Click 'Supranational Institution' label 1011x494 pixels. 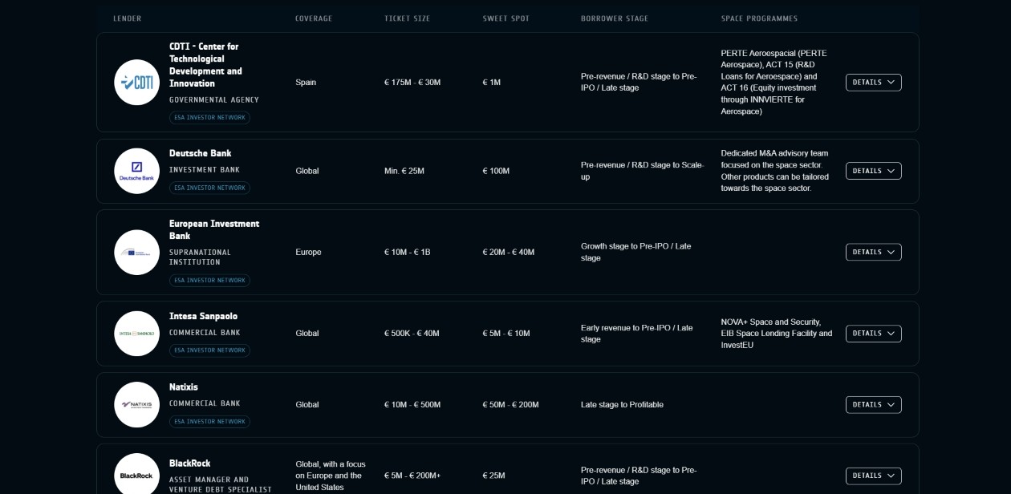(x=200, y=257)
